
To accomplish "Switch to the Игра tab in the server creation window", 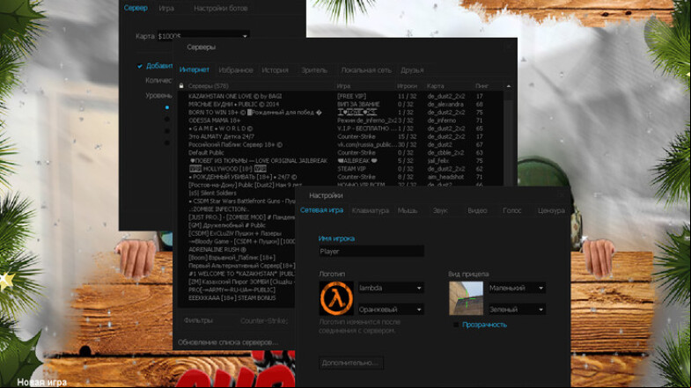I will click(x=166, y=8).
